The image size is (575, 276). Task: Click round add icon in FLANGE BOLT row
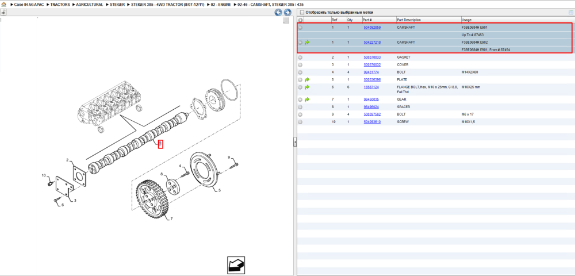(x=300, y=87)
